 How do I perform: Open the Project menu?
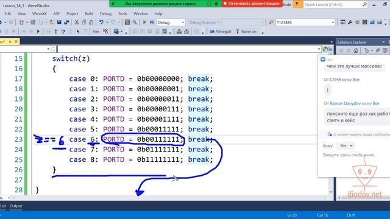point(72,13)
